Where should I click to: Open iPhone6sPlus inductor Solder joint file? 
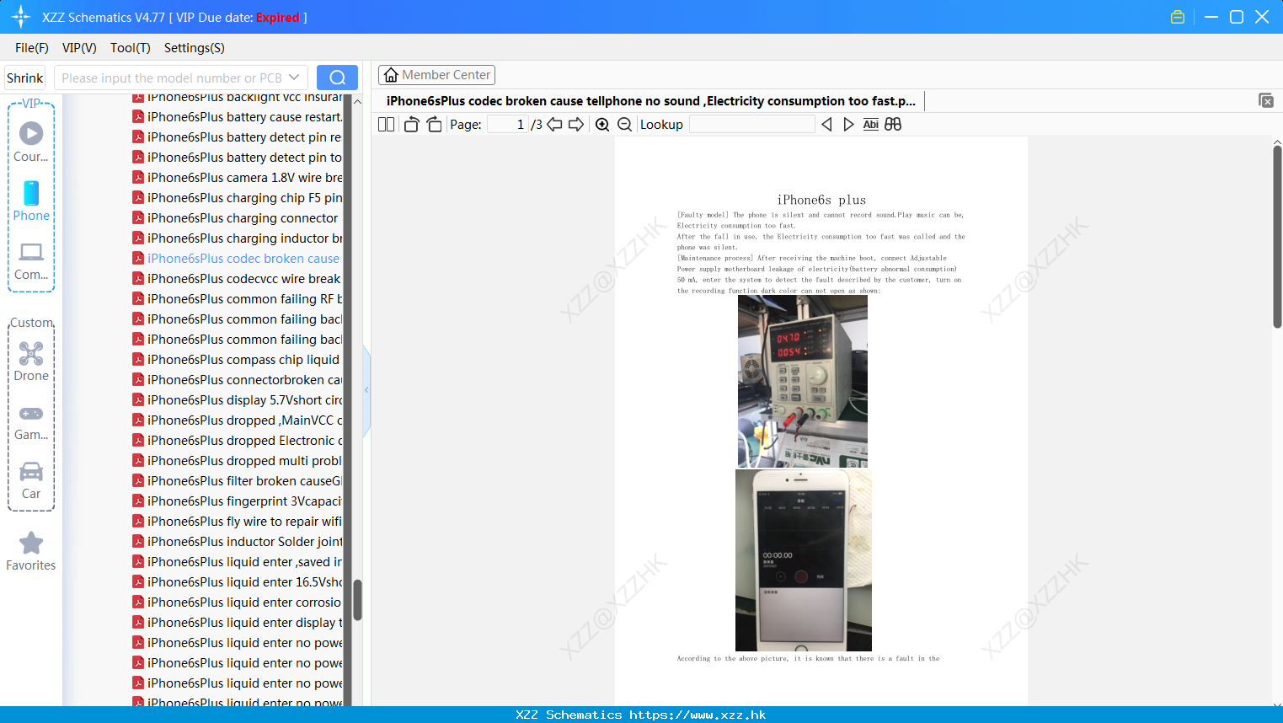[237, 542]
